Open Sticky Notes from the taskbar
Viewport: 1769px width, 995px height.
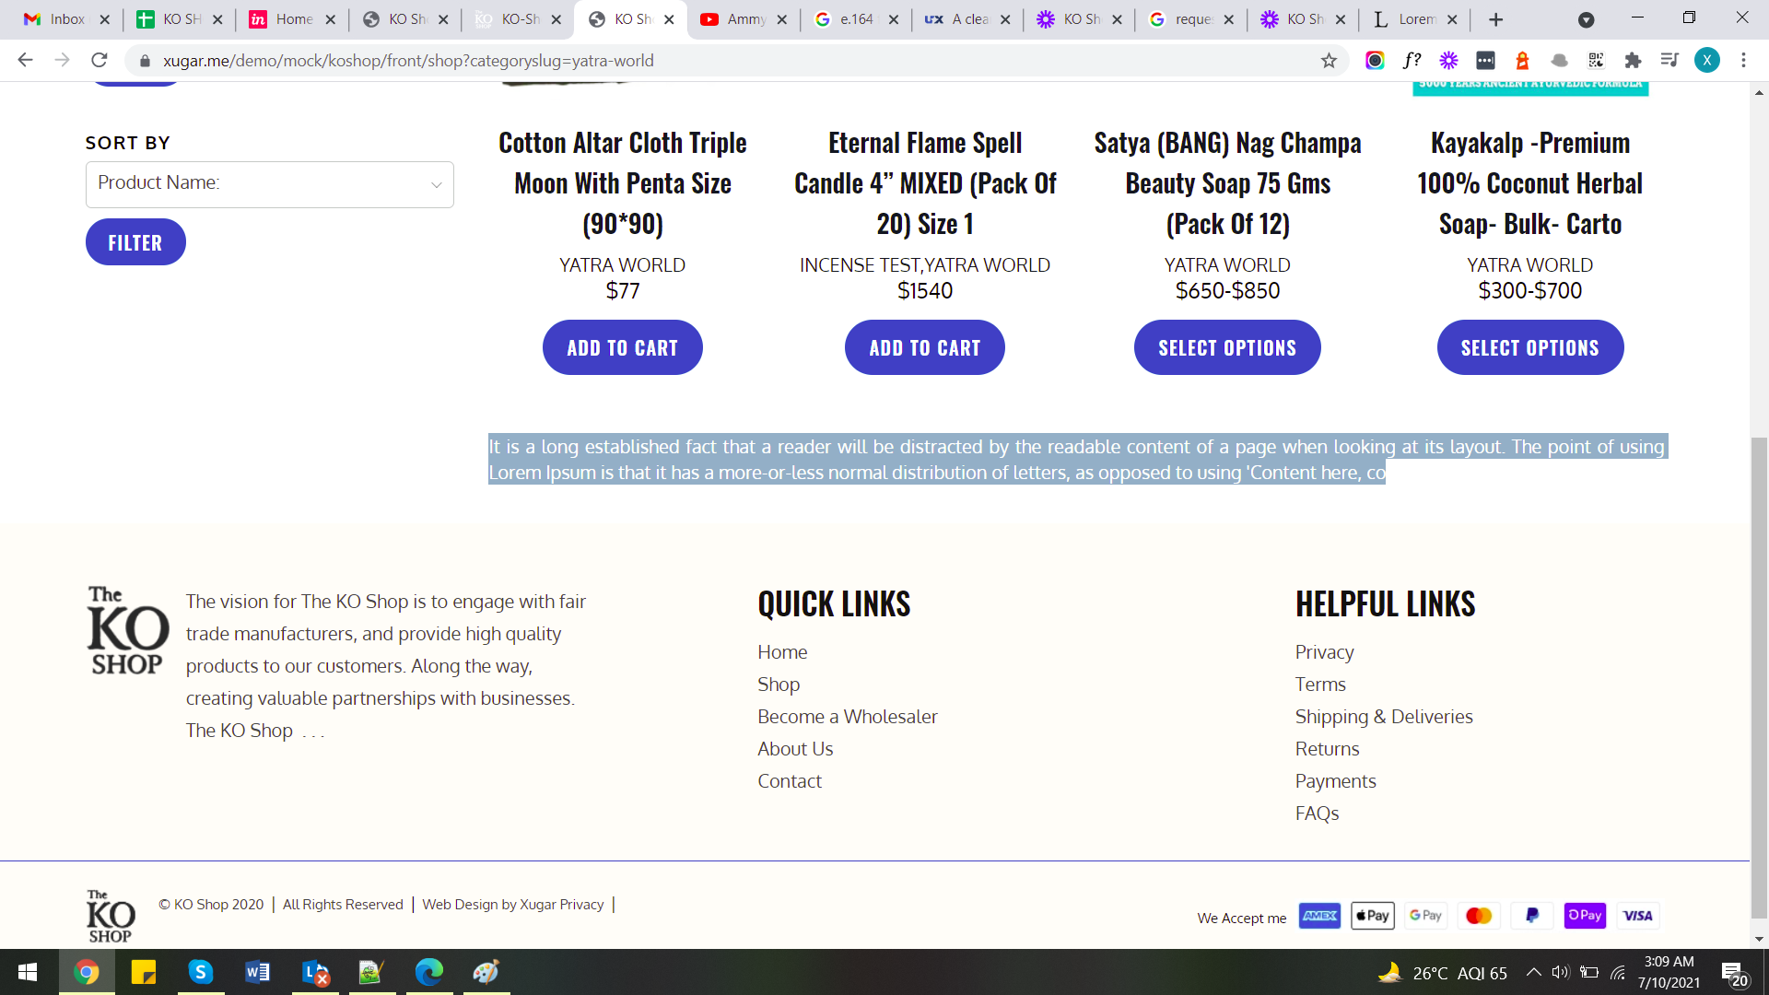[x=144, y=972]
